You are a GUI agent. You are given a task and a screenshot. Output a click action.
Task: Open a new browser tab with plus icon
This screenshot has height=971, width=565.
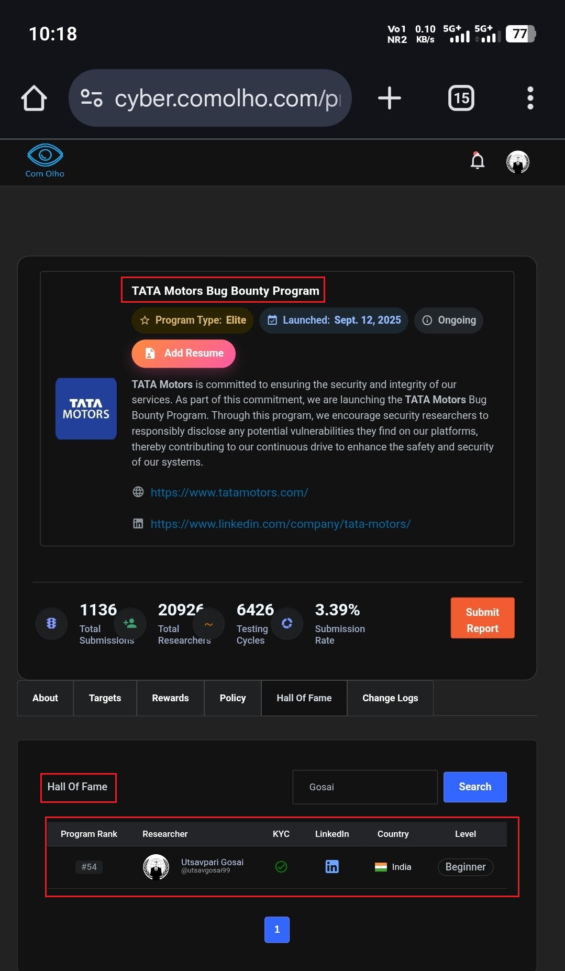pyautogui.click(x=389, y=98)
